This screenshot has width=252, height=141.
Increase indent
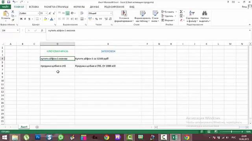(76, 19)
